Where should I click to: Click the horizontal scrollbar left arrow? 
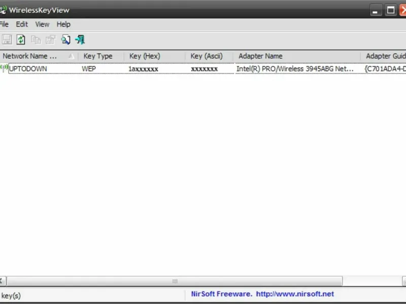(x=2, y=281)
